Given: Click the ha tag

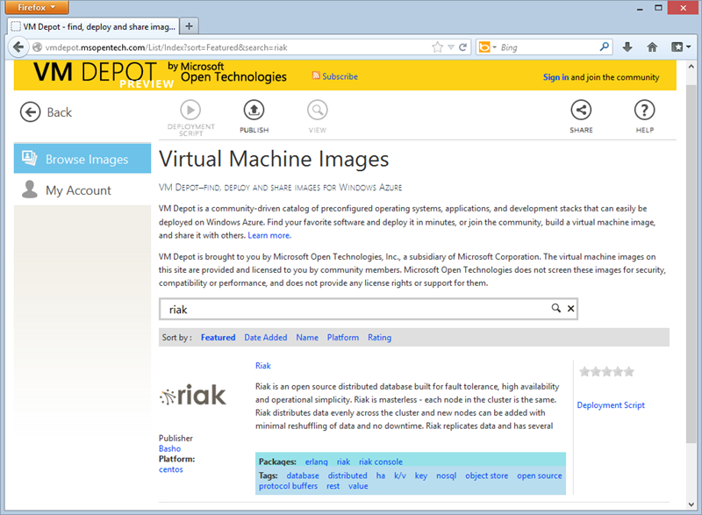Looking at the screenshot, I should point(381,476).
